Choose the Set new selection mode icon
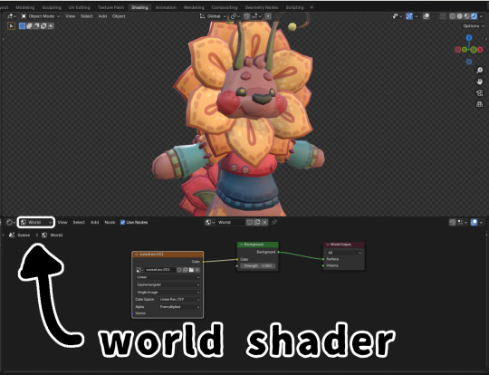The image size is (489, 375). [22, 26]
